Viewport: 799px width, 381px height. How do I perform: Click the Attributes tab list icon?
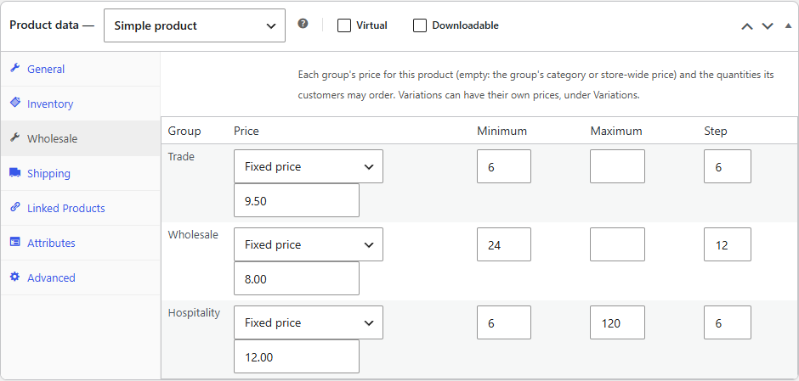coord(15,242)
